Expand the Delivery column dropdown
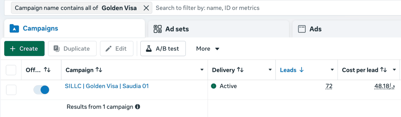 point(270,70)
